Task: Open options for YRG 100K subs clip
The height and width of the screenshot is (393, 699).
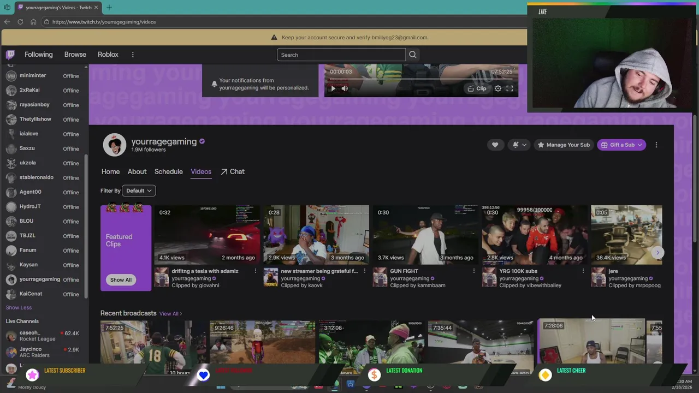Action: (x=583, y=271)
